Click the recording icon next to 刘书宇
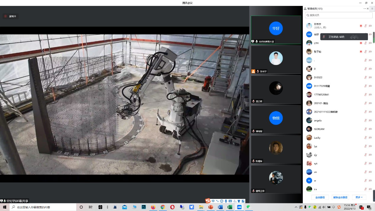Image resolution: width=375 pixels, height=211 pixels. coord(361,26)
